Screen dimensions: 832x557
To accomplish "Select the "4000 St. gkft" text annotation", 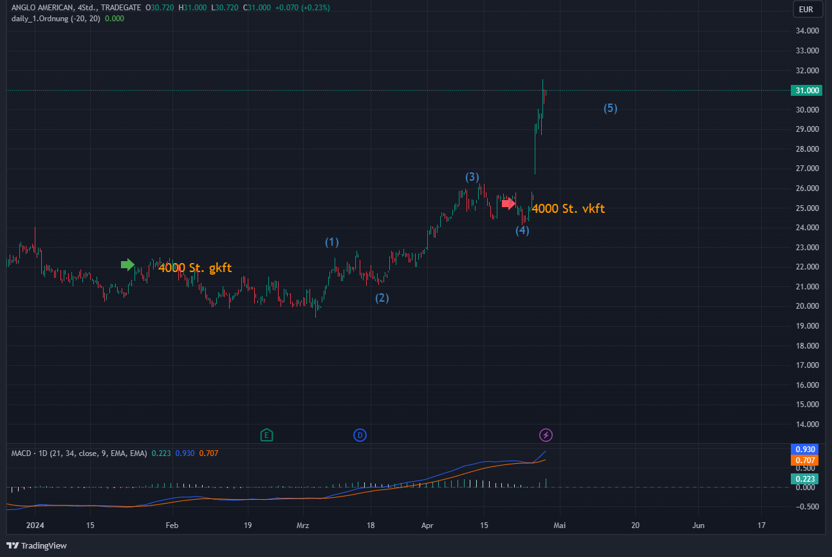I will [196, 268].
